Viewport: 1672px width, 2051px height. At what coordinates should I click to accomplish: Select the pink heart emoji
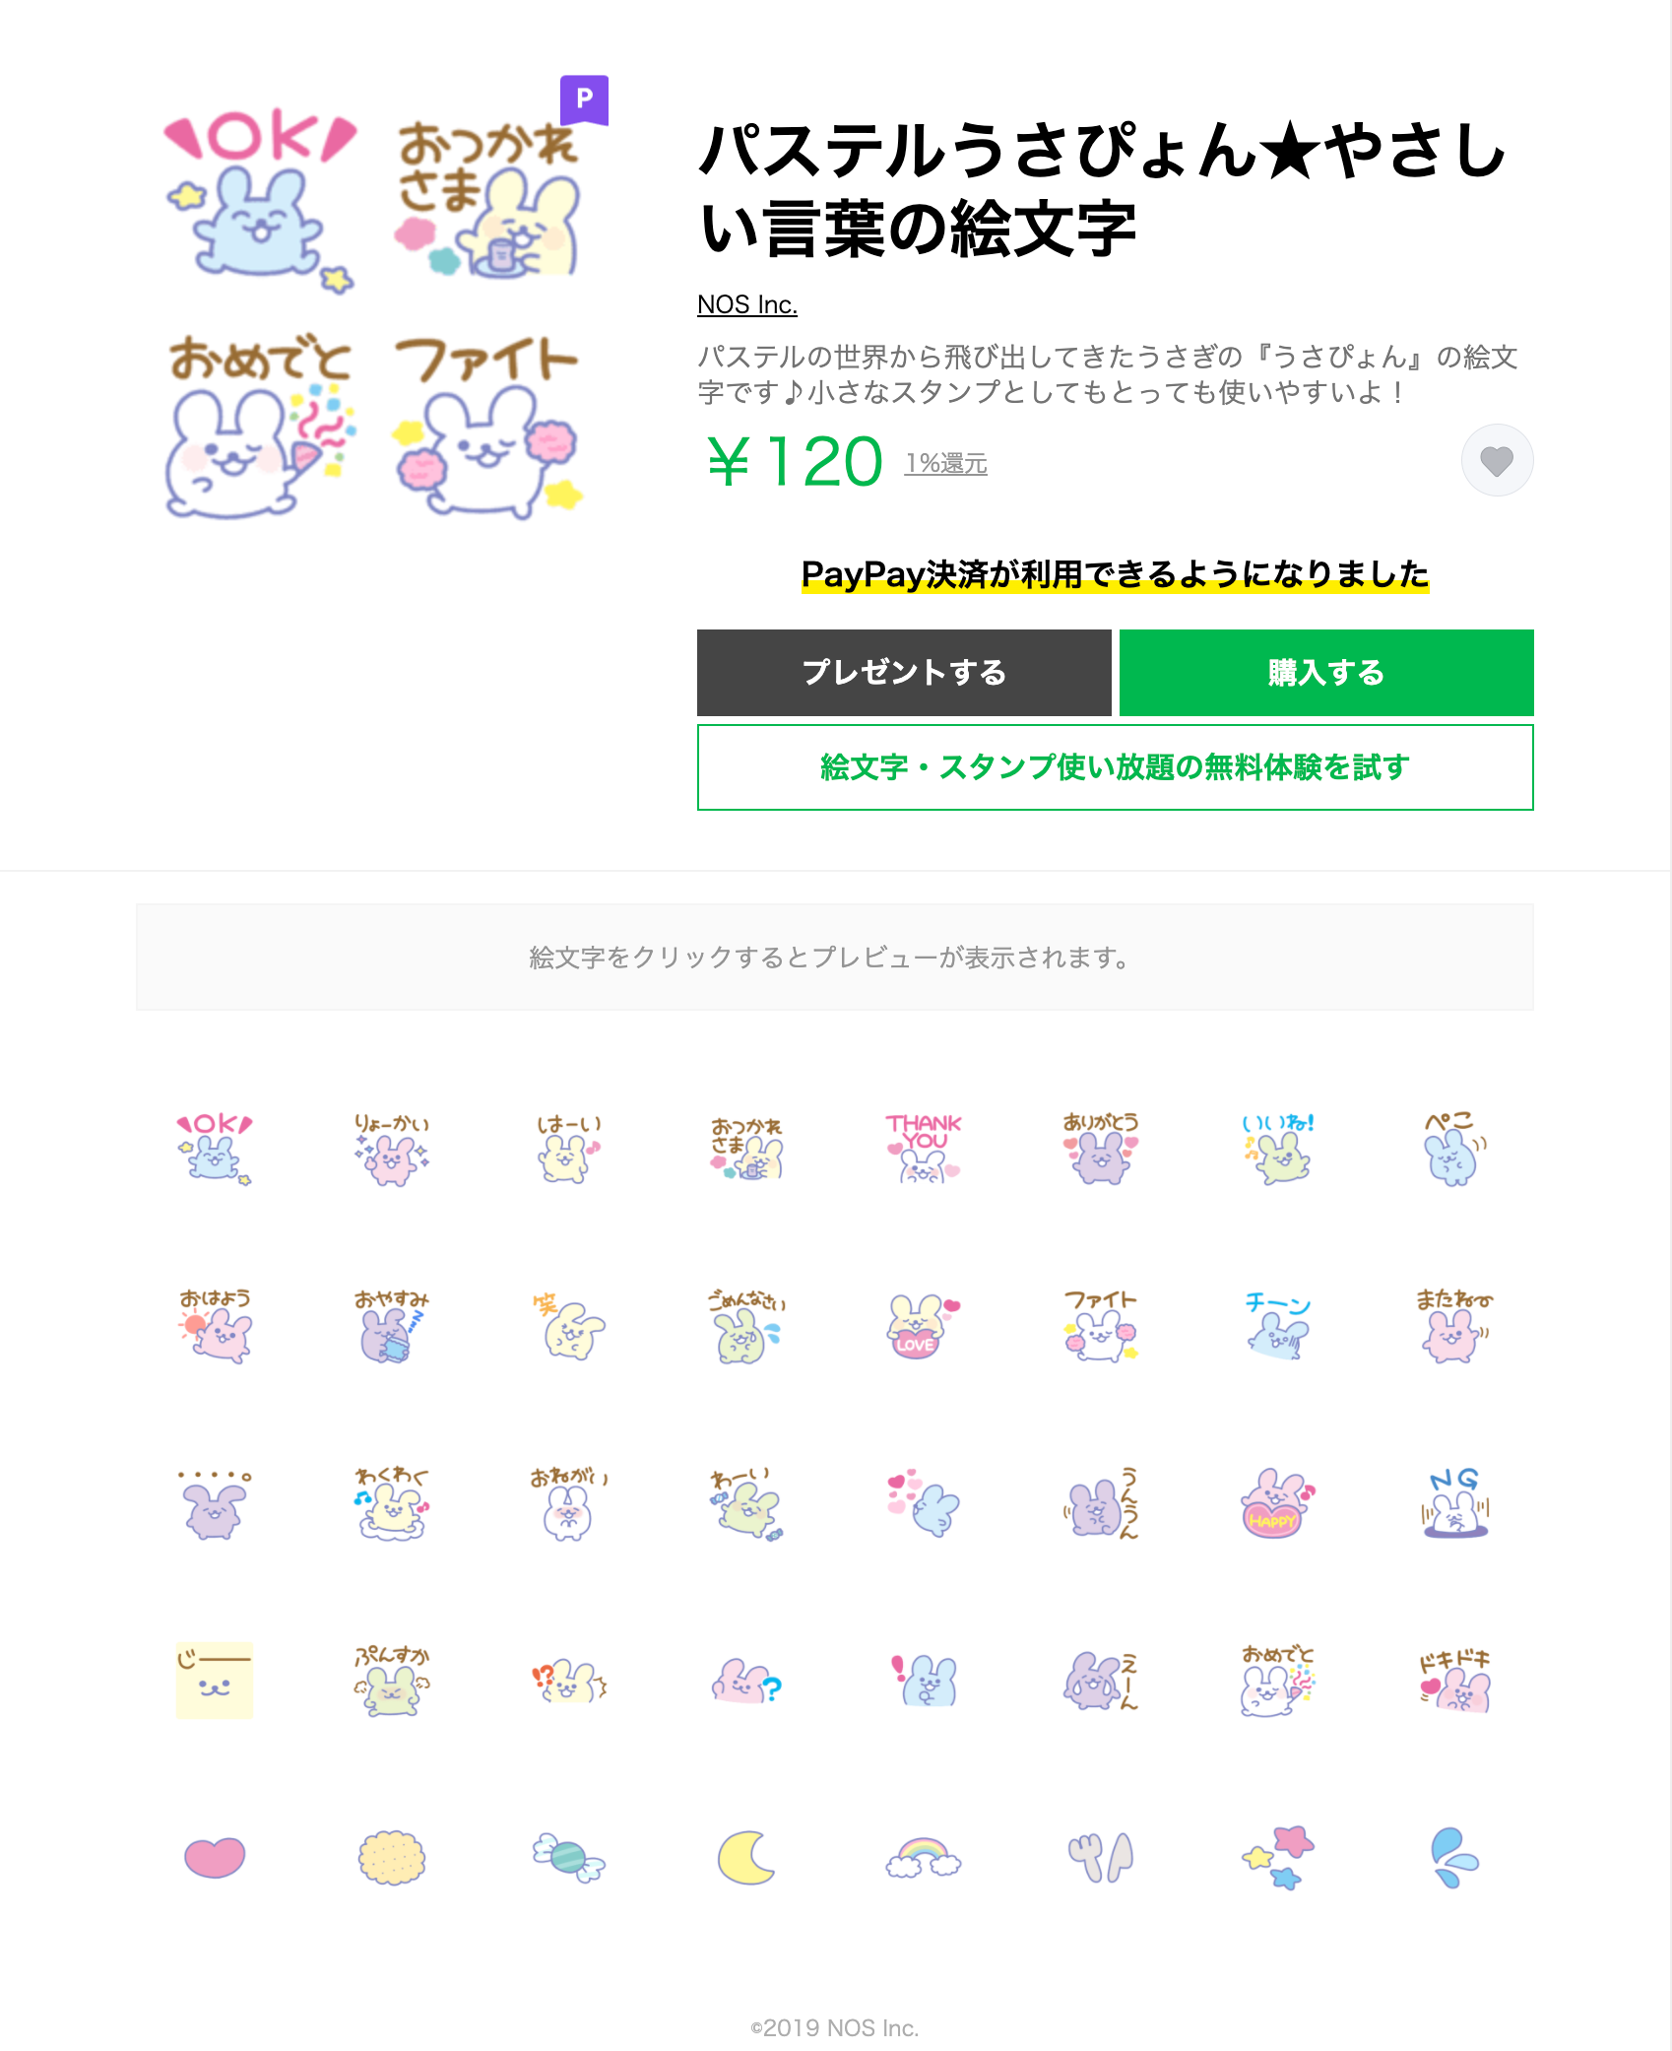click(215, 1858)
